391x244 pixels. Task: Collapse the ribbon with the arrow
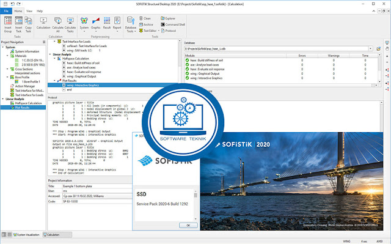click(x=373, y=11)
